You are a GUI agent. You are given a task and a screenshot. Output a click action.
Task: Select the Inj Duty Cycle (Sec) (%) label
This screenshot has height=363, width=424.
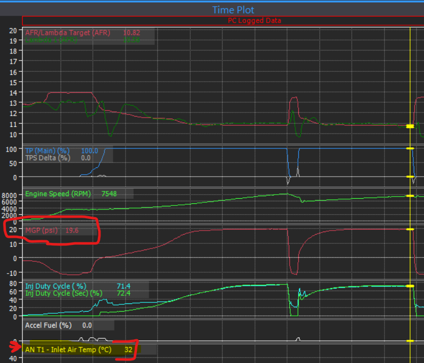pos(64,293)
